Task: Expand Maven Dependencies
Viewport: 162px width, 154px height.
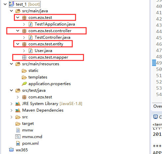Action: (11, 110)
